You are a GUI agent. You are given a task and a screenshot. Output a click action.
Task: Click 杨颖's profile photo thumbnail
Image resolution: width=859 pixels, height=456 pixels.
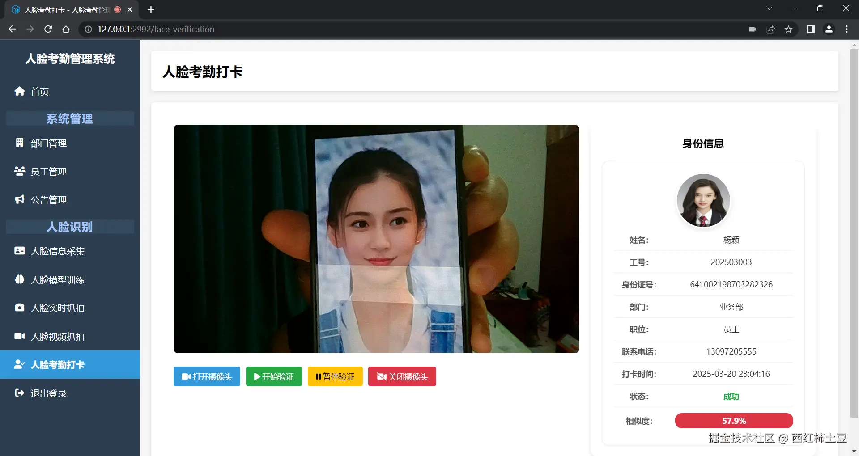point(703,200)
